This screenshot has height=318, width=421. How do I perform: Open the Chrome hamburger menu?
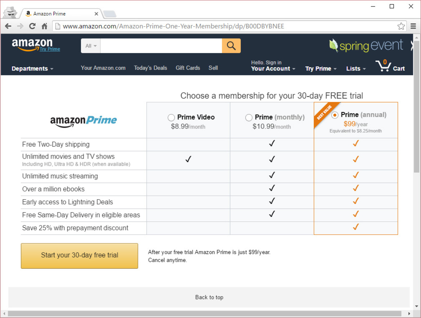point(413,26)
